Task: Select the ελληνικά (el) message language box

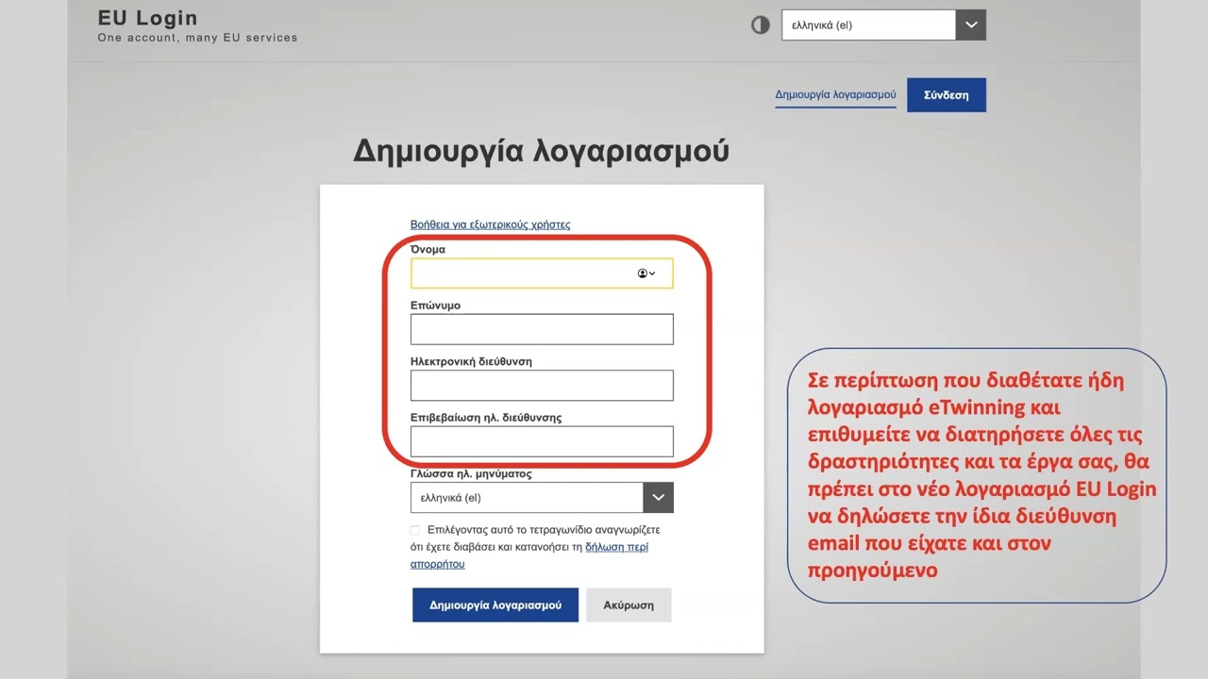Action: [542, 497]
